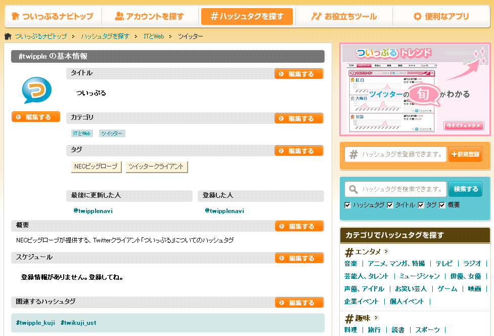494x336 pixels.
Task: Open 映画 category link
Action: (x=474, y=289)
